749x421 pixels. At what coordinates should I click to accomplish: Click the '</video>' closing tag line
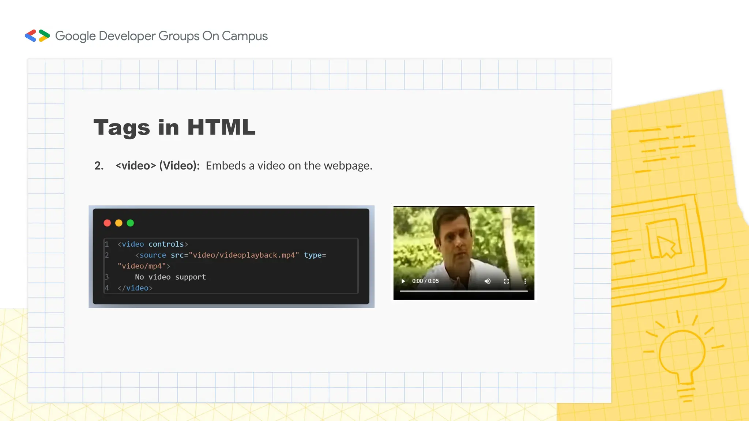click(135, 288)
